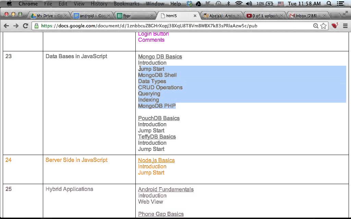Switch to the 0 of 1 upload tab

point(265,16)
